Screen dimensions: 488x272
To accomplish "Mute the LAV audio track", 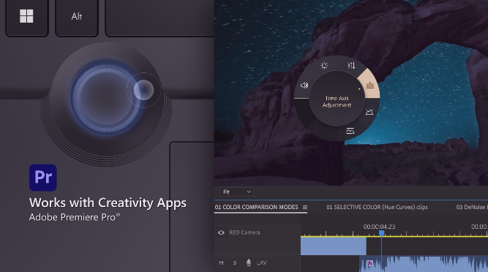I will pos(221,263).
